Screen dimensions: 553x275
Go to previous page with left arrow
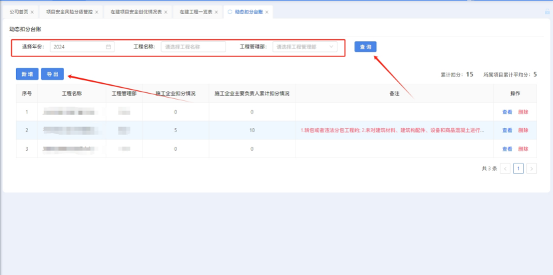tap(506, 169)
